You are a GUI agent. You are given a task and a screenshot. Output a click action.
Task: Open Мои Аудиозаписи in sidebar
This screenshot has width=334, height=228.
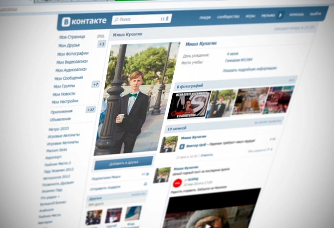click(x=71, y=70)
